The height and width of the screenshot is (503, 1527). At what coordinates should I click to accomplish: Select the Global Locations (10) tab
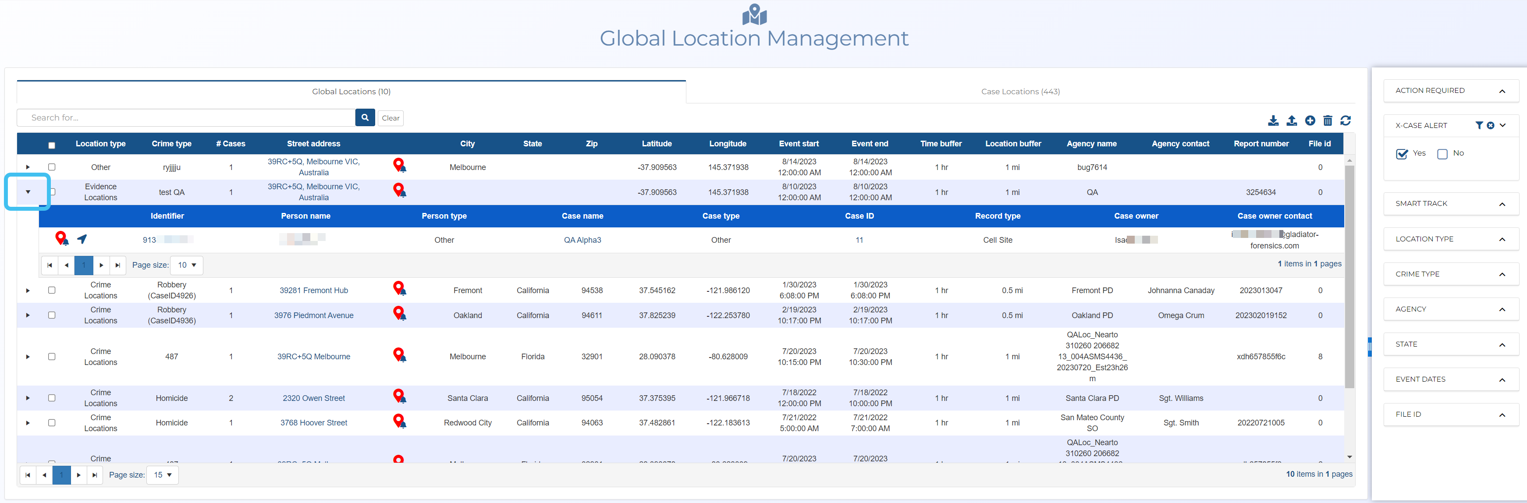tap(351, 92)
